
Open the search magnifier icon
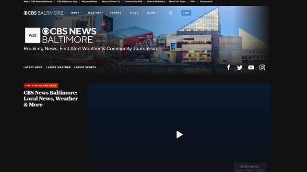click(x=171, y=13)
